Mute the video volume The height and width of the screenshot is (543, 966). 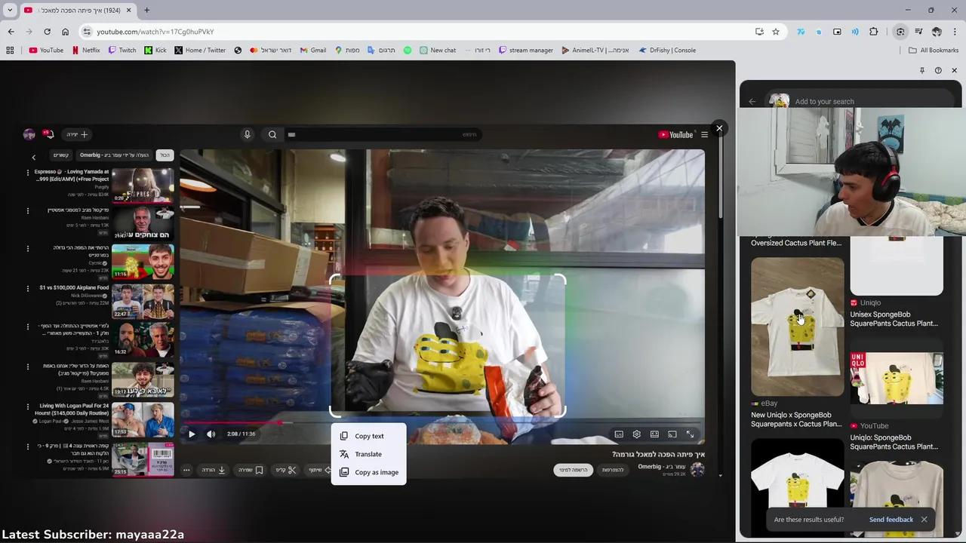(x=211, y=434)
